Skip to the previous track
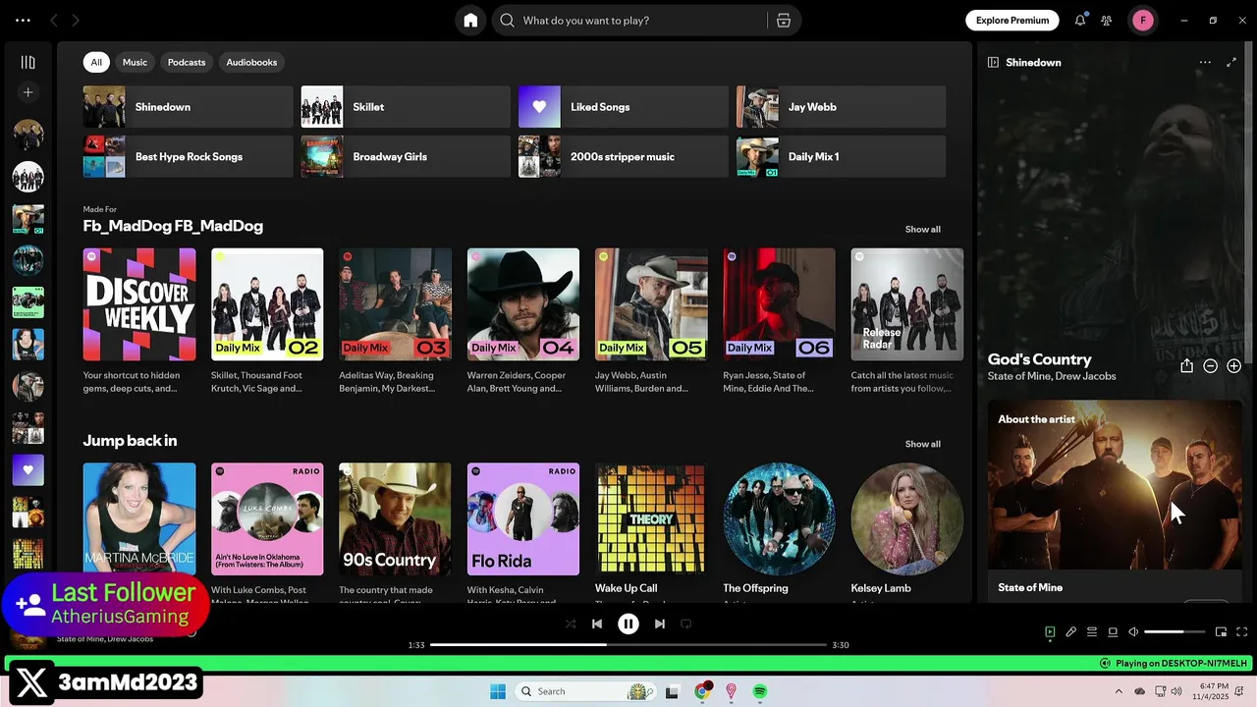Image resolution: width=1257 pixels, height=707 pixels. (x=597, y=624)
